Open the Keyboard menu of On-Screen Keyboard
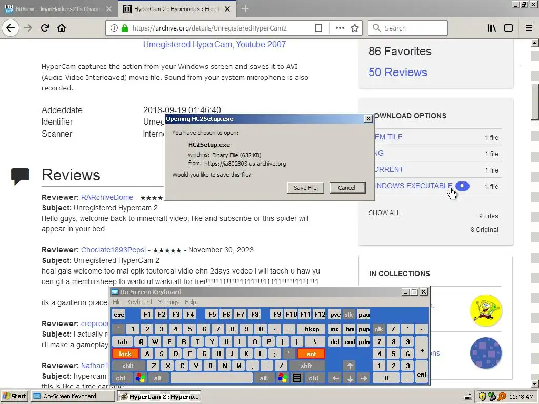 coord(139,301)
